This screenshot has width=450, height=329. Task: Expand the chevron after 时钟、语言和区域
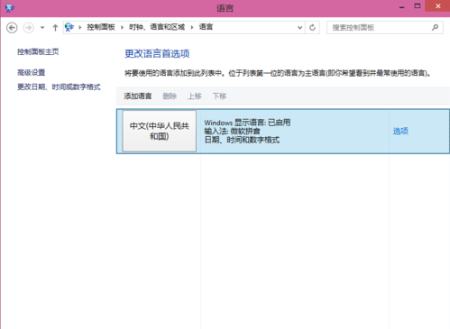(192, 28)
